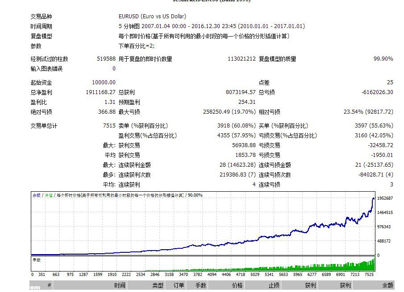The width and height of the screenshot is (404, 292).
Task: Select the y-axis label 1464515
Action: (385, 213)
